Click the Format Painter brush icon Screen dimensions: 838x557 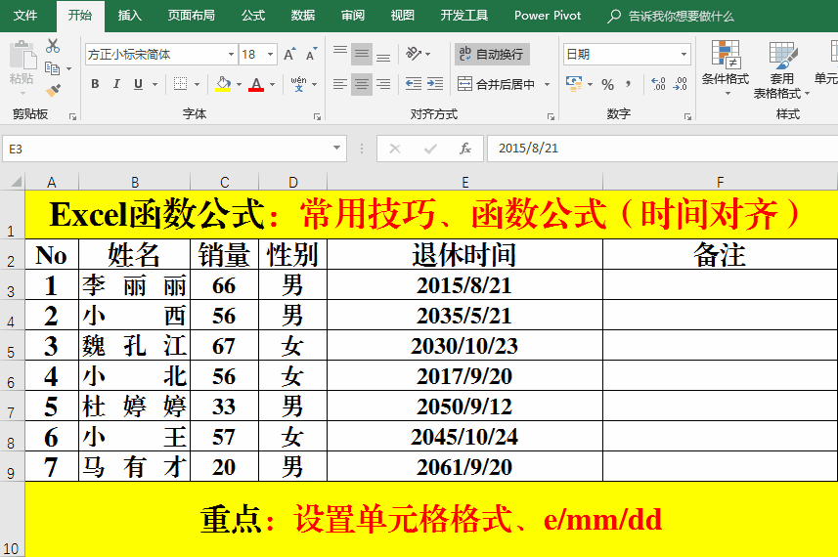(53, 90)
